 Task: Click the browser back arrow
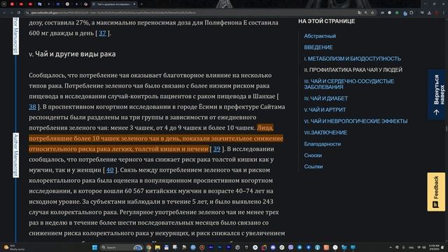coord(4,13)
